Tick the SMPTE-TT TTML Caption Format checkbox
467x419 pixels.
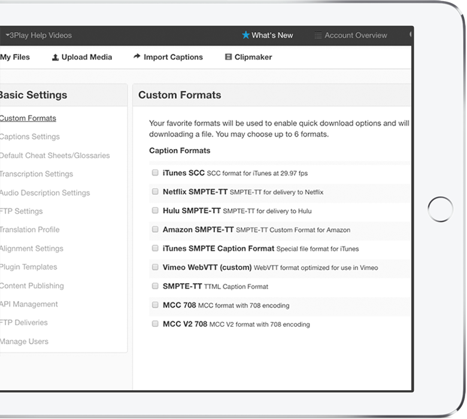(155, 286)
